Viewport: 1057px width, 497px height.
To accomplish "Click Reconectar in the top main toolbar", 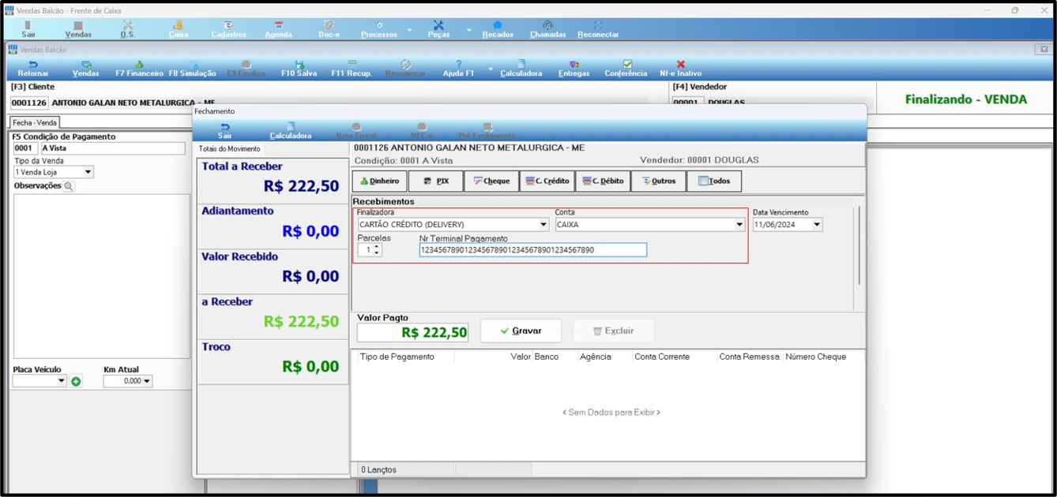I will 598,29.
